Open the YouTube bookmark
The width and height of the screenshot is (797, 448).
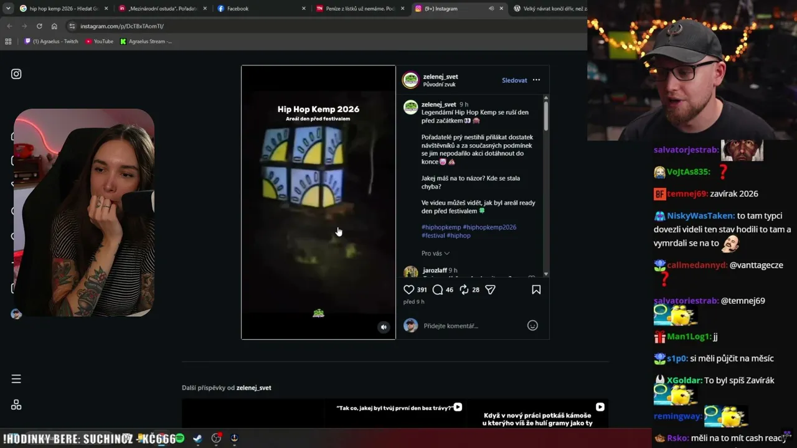click(99, 41)
